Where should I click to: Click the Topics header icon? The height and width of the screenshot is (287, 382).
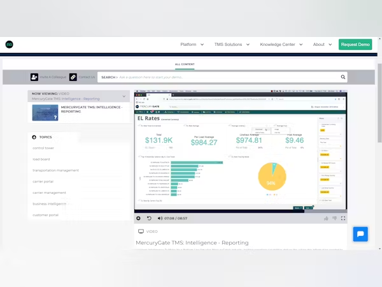tap(34, 137)
